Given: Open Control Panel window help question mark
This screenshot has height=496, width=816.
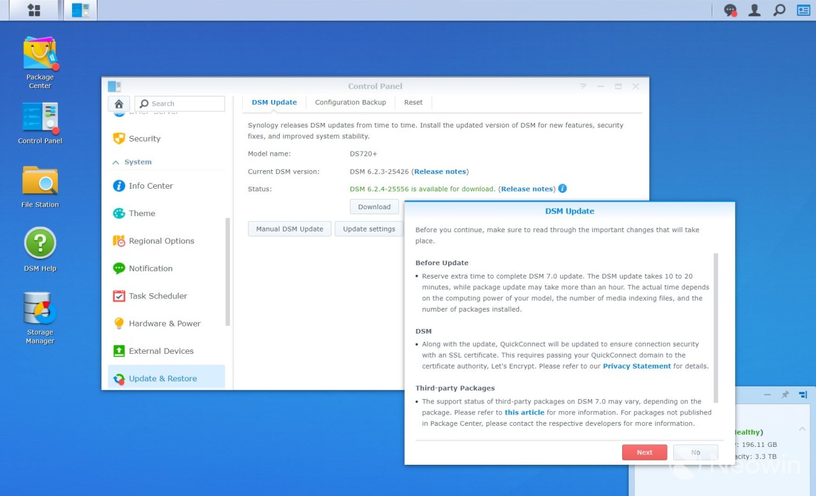Looking at the screenshot, I should pyautogui.click(x=583, y=86).
